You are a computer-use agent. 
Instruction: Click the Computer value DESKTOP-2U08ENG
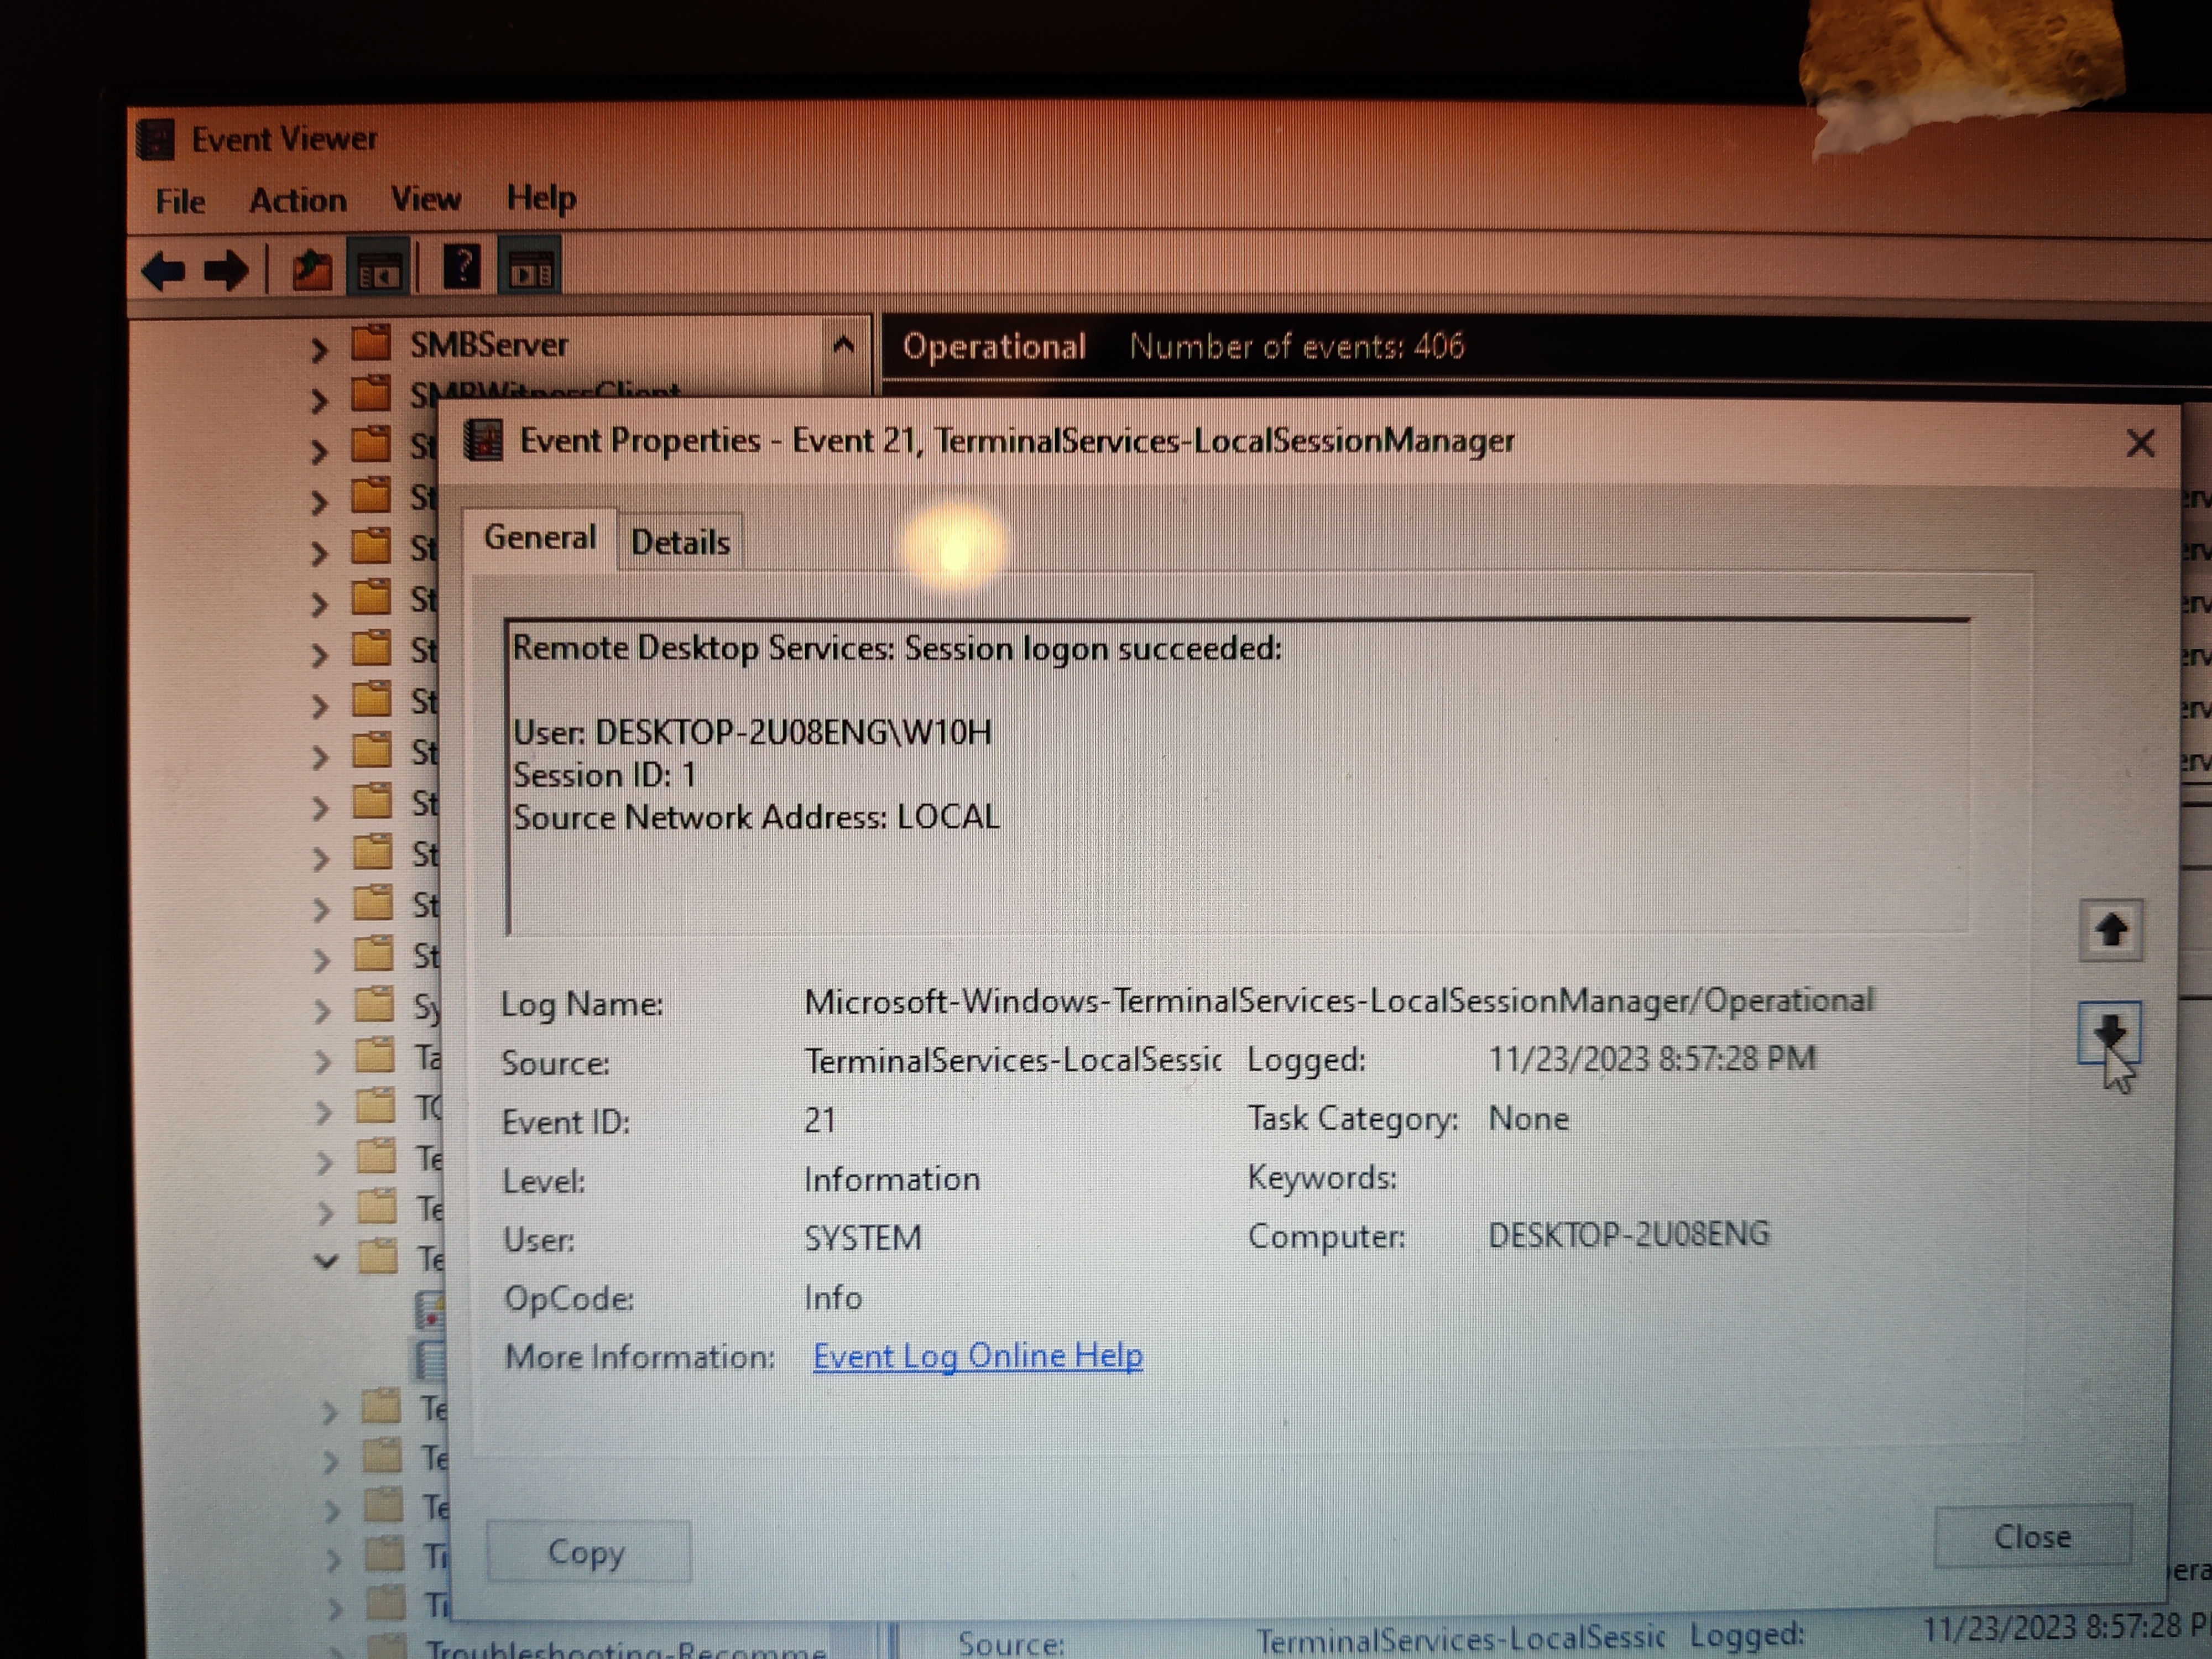(1629, 1234)
